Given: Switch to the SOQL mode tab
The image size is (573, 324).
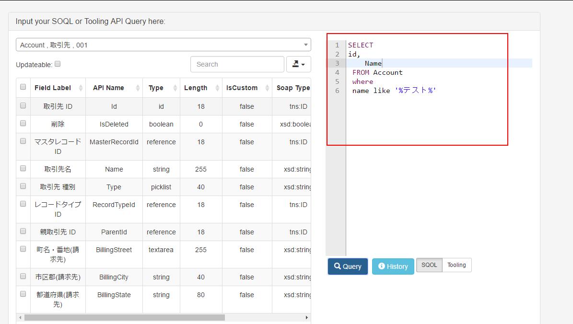Looking at the screenshot, I should pyautogui.click(x=429, y=265).
